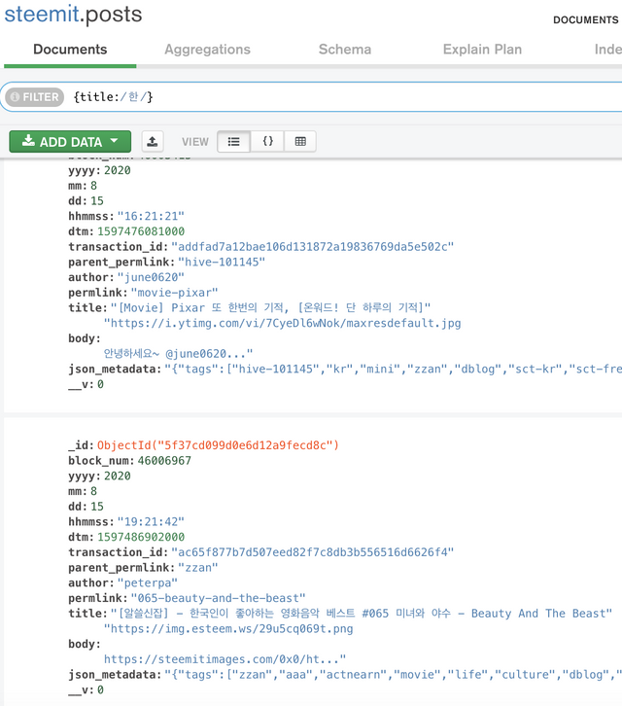
Task: Click the posts collection name in title
Action: (x=114, y=16)
